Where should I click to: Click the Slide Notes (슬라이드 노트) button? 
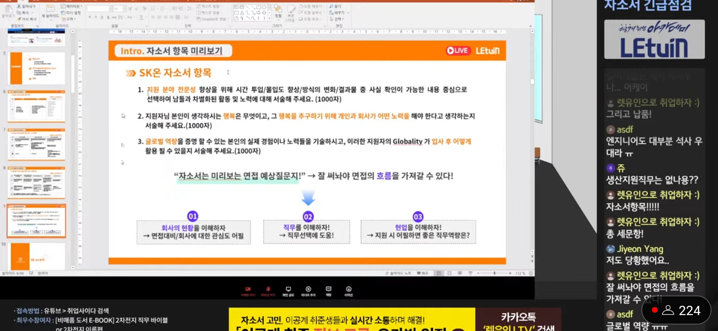(398, 273)
